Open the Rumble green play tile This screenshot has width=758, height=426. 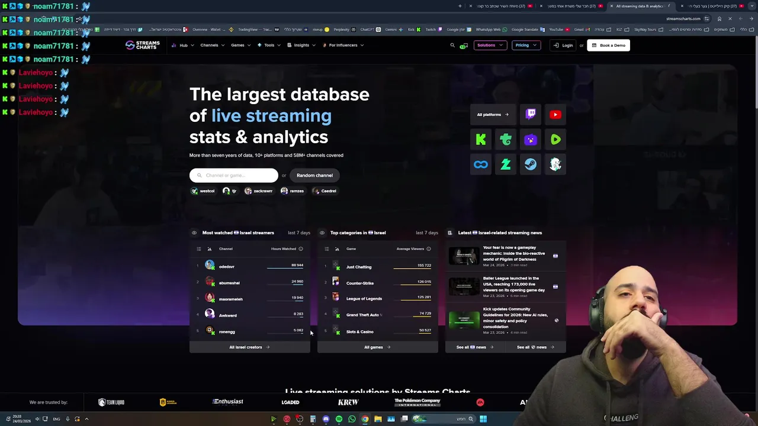pyautogui.click(x=555, y=140)
